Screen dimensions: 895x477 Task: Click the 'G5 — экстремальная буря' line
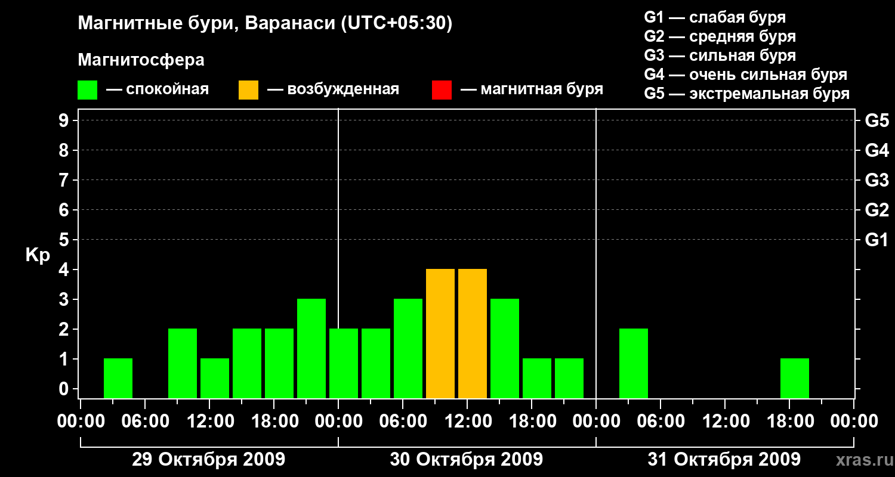pyautogui.click(x=747, y=94)
